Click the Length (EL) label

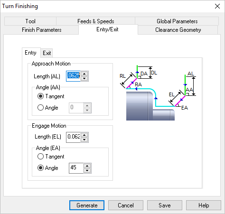(x=48, y=137)
